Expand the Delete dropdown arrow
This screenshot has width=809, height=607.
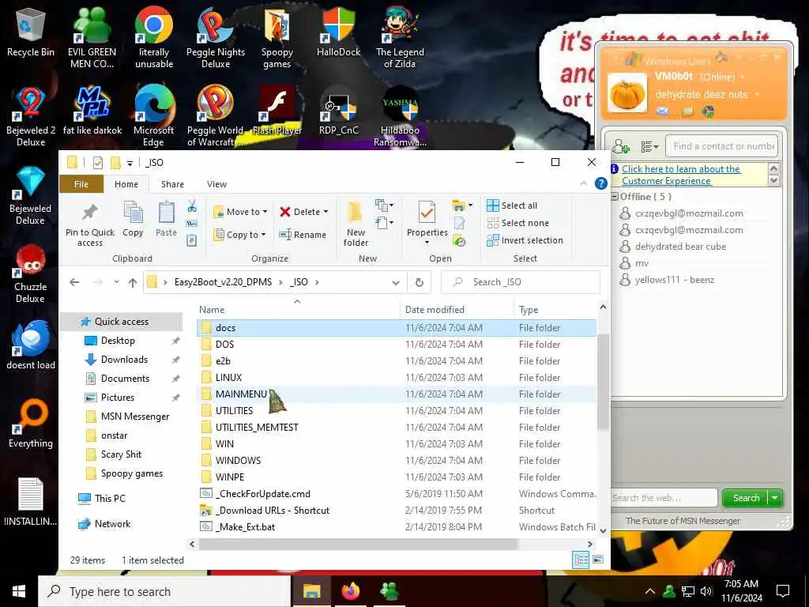coord(325,212)
